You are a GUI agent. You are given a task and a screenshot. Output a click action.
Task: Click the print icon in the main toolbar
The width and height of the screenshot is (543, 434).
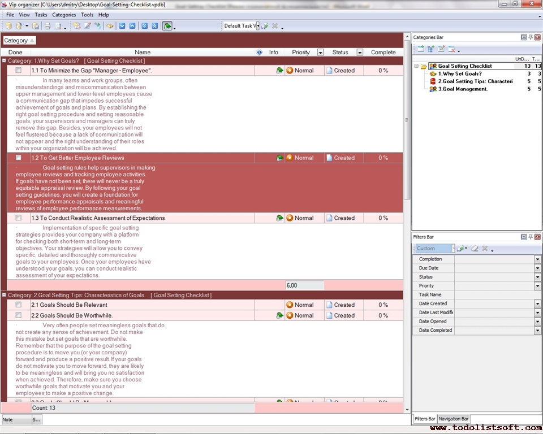tap(48, 26)
